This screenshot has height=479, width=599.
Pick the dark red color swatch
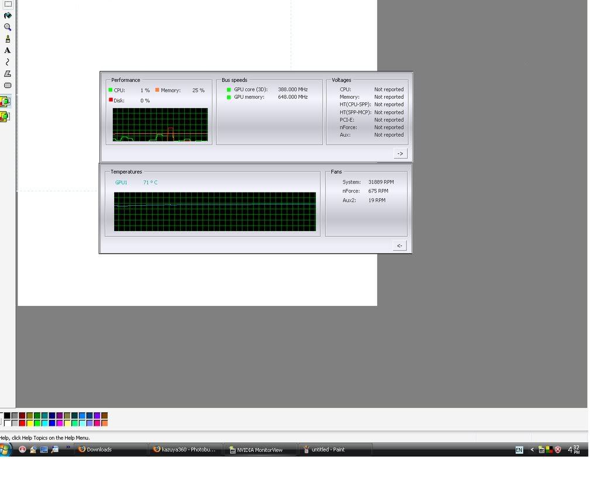coord(22,416)
